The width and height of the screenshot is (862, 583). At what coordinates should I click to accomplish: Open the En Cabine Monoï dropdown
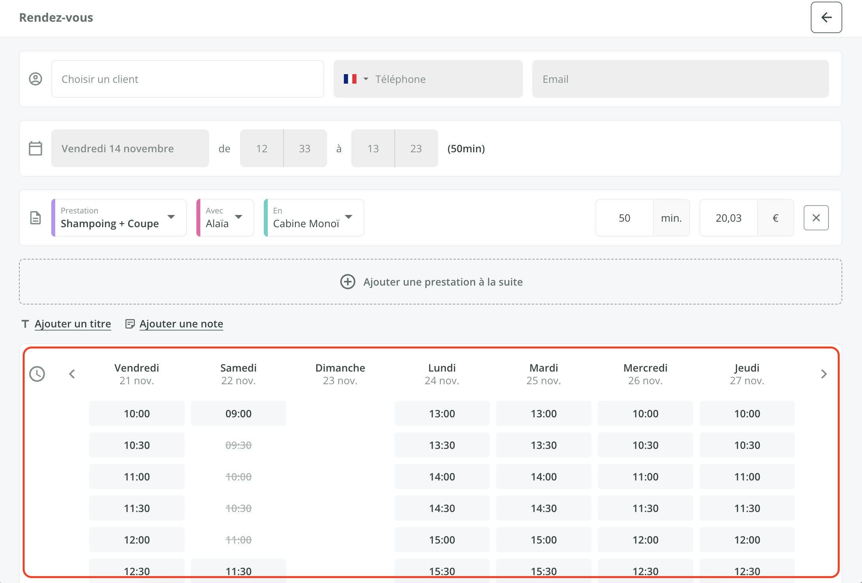coord(313,218)
